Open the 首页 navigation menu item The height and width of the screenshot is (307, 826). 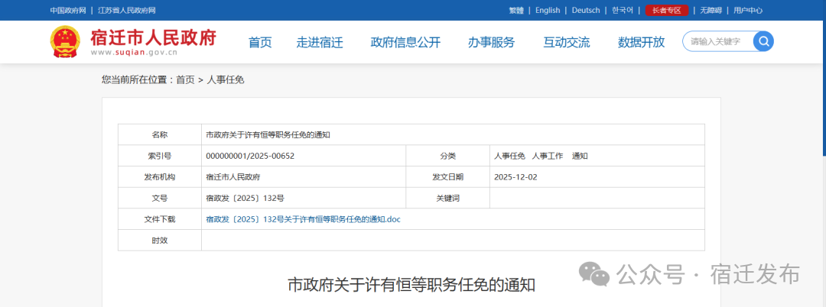(x=260, y=43)
